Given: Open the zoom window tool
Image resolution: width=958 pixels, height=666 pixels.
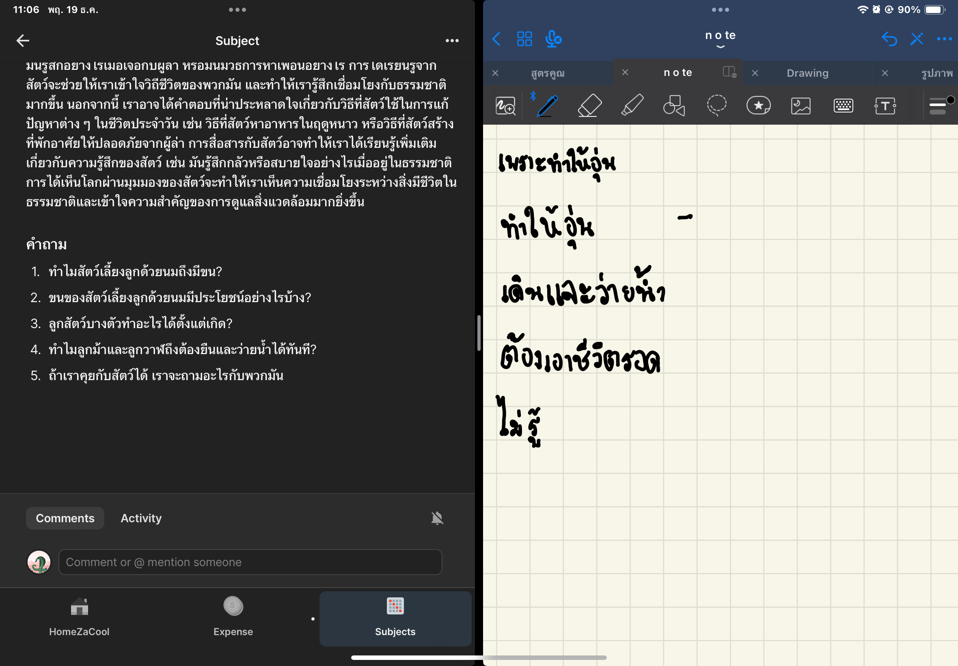Looking at the screenshot, I should click(505, 105).
